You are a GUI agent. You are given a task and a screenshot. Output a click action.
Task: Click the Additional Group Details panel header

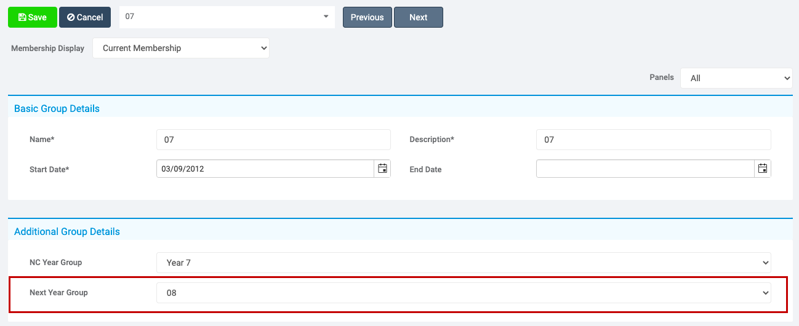coord(67,232)
